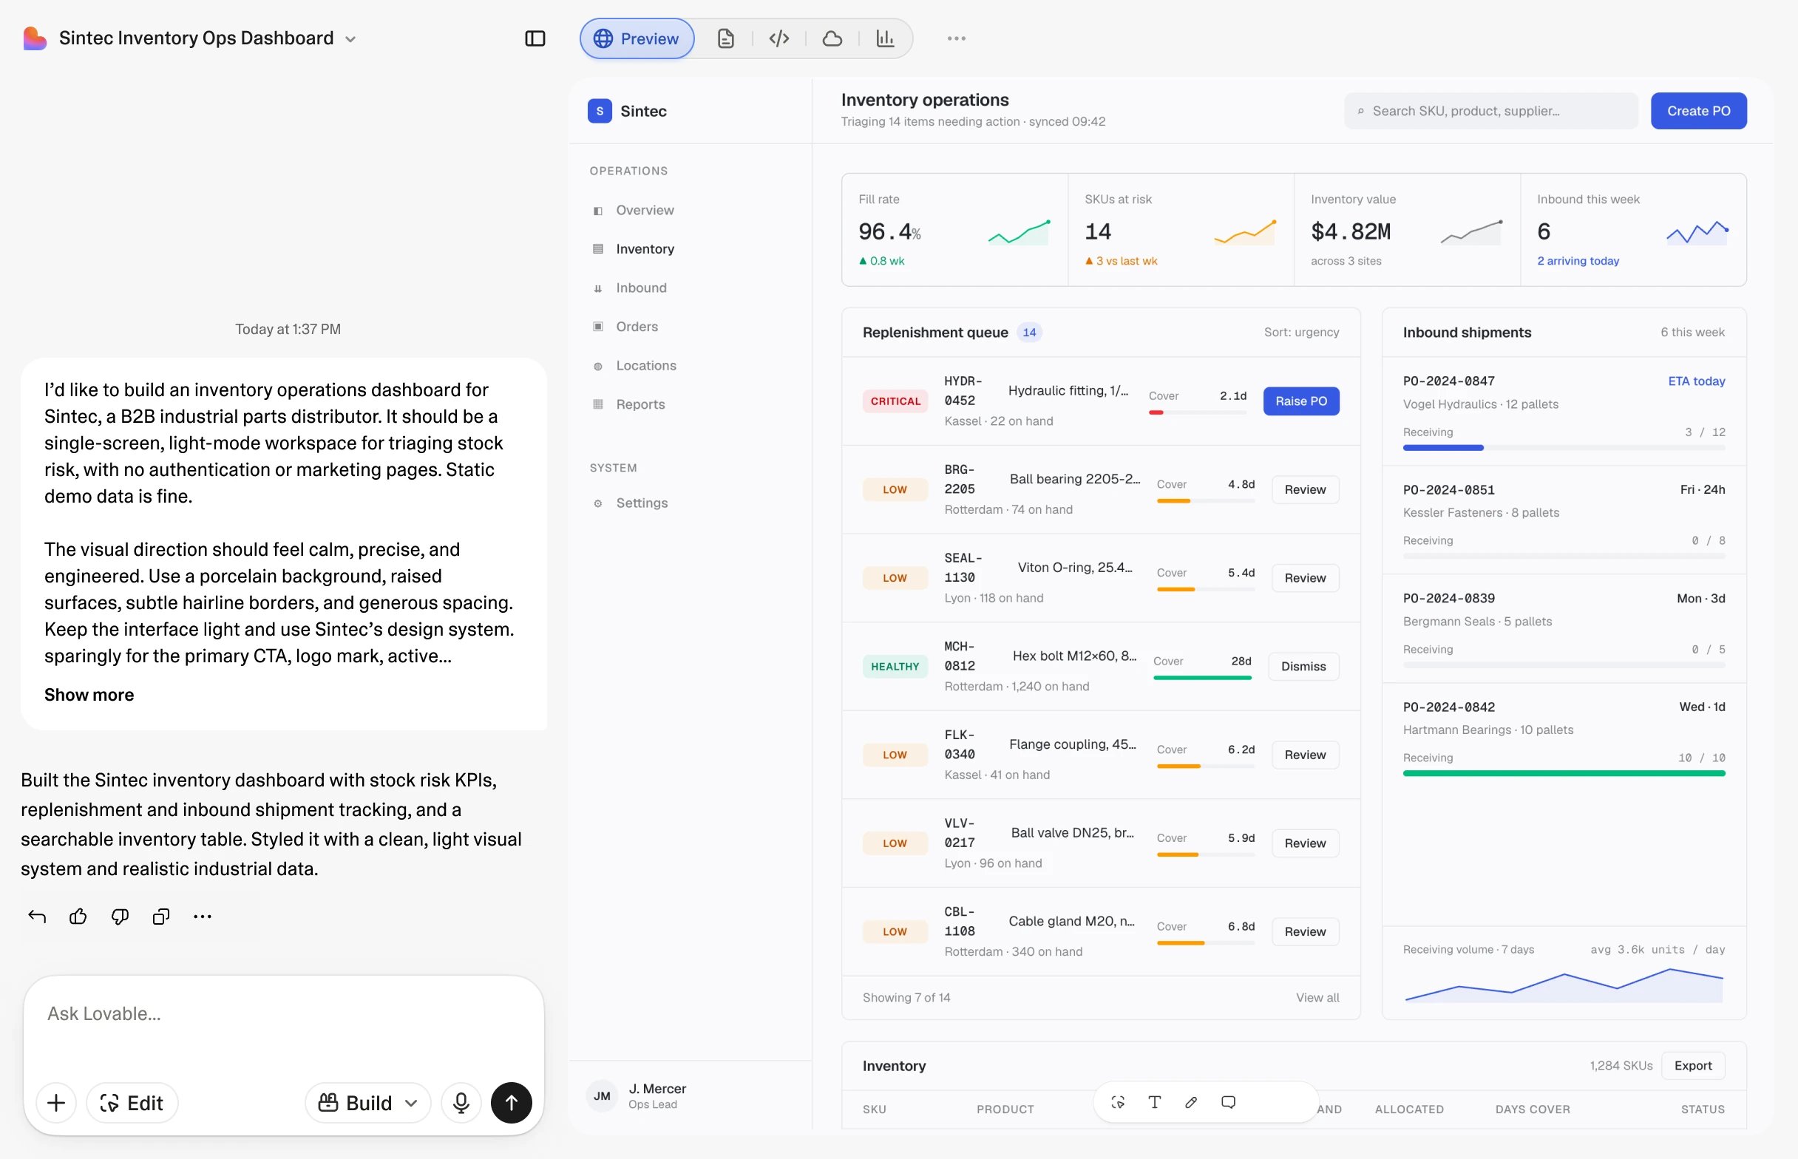Switch to the Preview tab
Image resolution: width=1798 pixels, height=1159 pixels.
click(637, 38)
